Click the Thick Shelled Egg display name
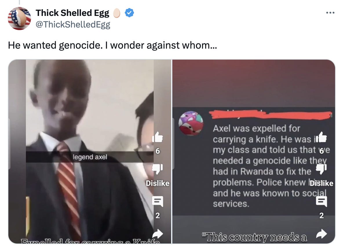340x249 pixels. [72, 13]
